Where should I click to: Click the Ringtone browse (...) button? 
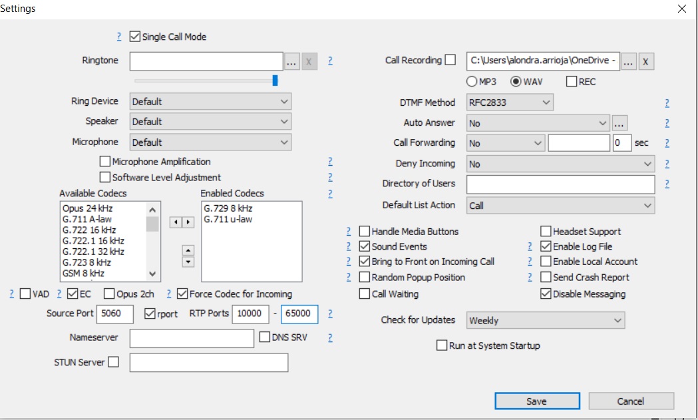pyautogui.click(x=291, y=62)
